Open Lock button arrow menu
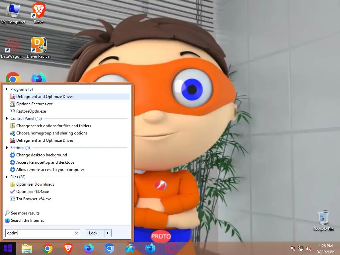Image resolution: width=340 pixels, height=255 pixels. 108,233
